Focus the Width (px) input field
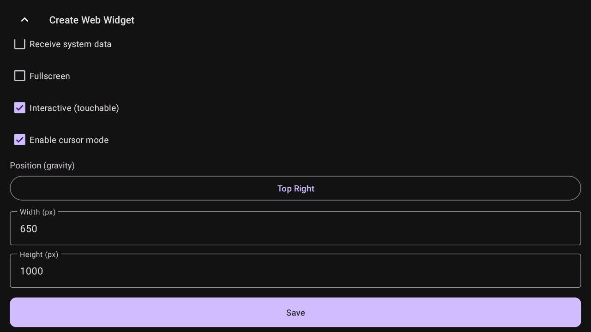 295,229
